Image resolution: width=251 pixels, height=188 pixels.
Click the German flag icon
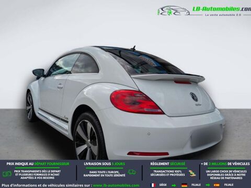click(x=184, y=185)
